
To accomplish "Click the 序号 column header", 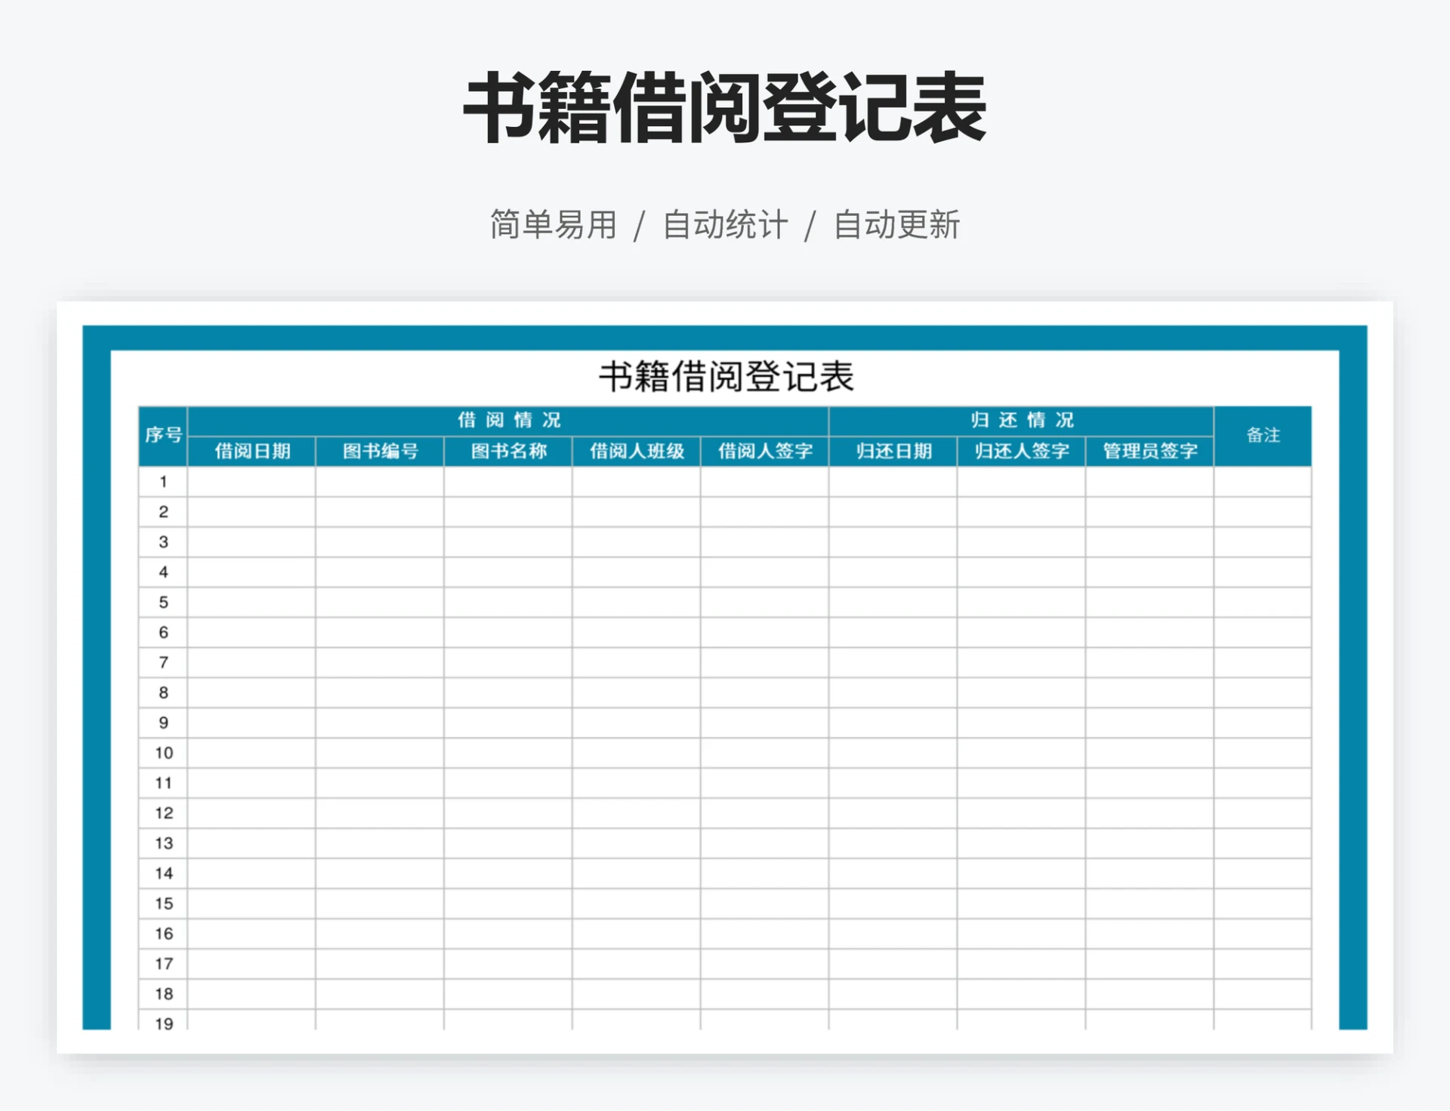I will click(x=161, y=437).
